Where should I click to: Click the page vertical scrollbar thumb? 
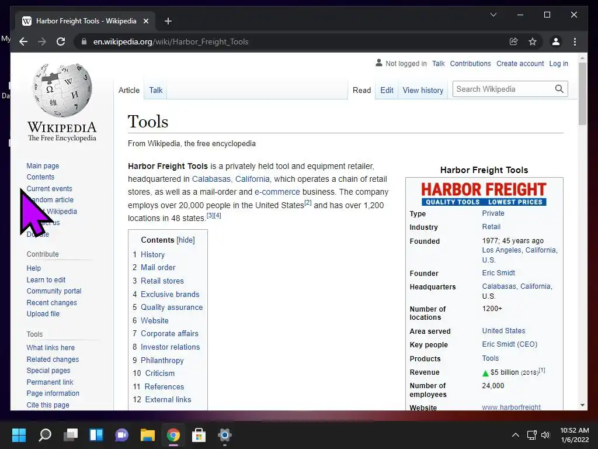tap(582, 94)
